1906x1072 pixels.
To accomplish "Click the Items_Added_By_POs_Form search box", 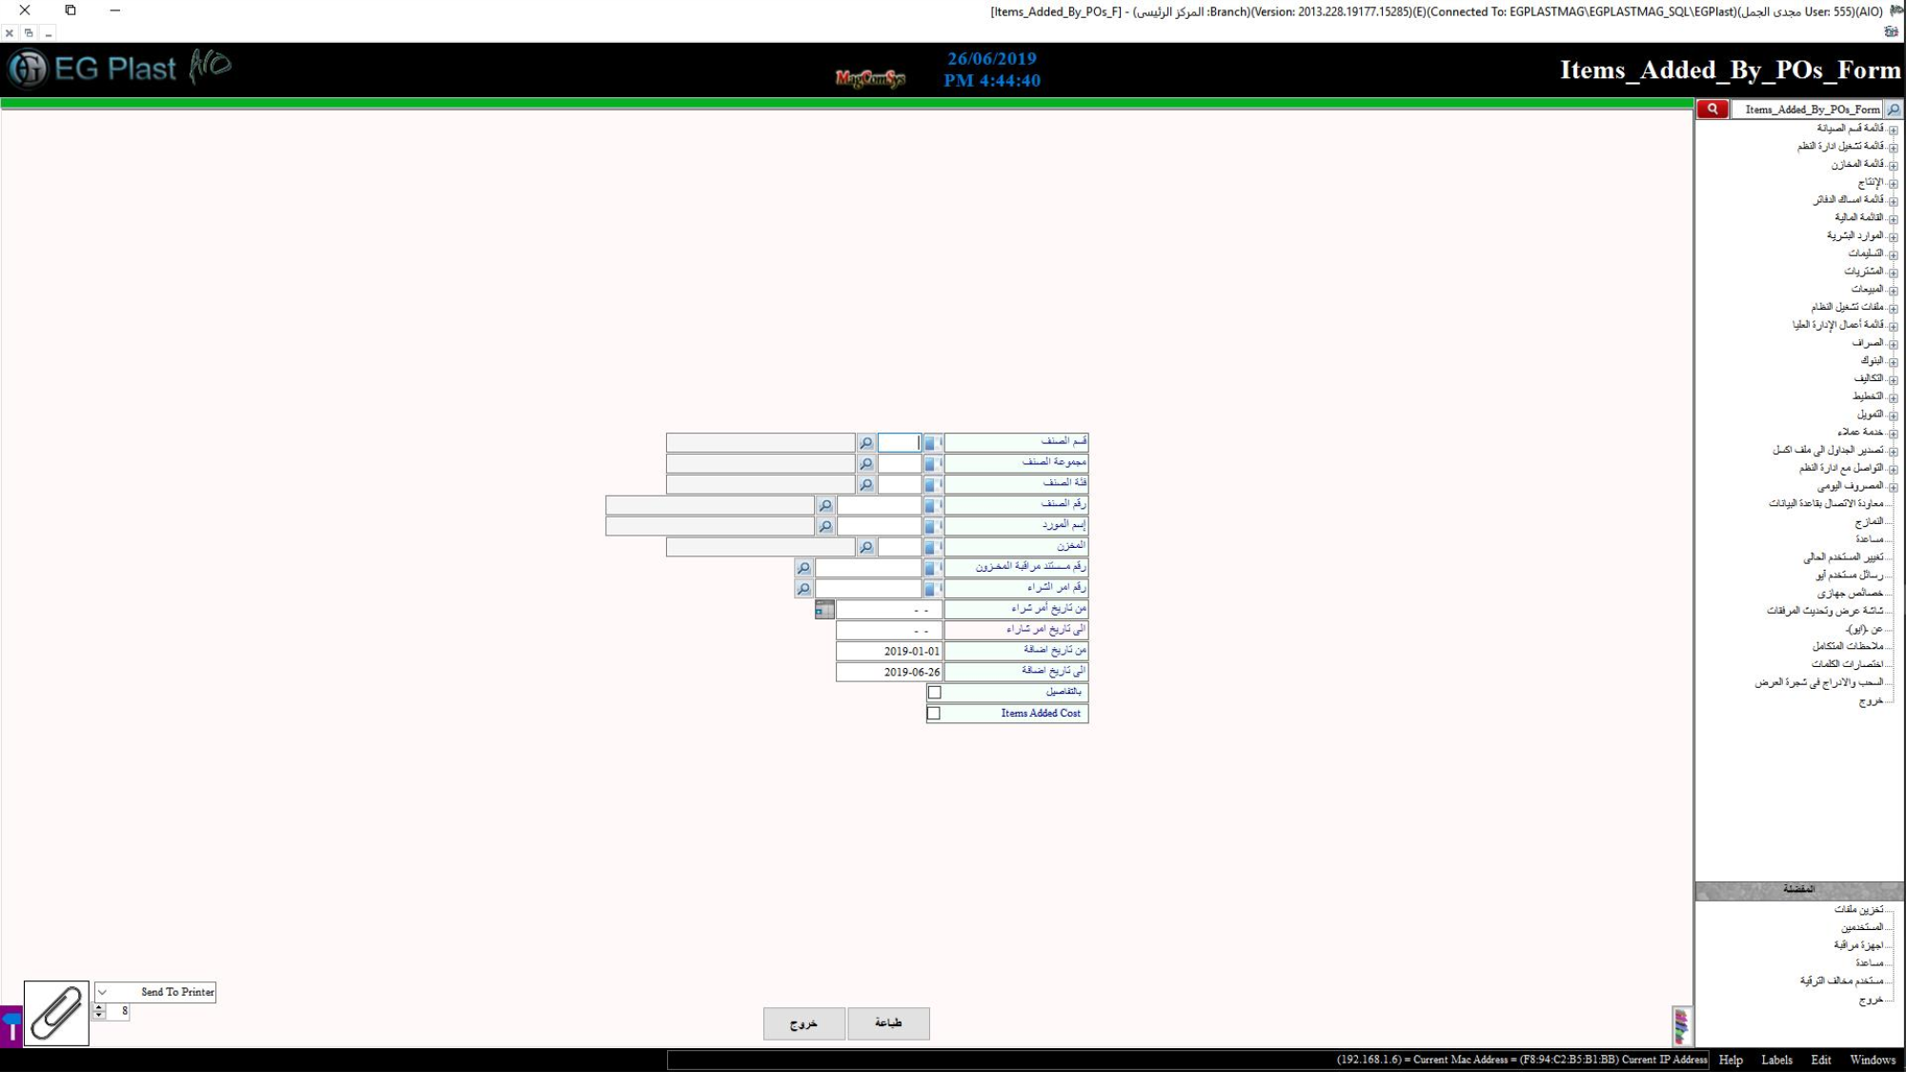I will point(1807,110).
